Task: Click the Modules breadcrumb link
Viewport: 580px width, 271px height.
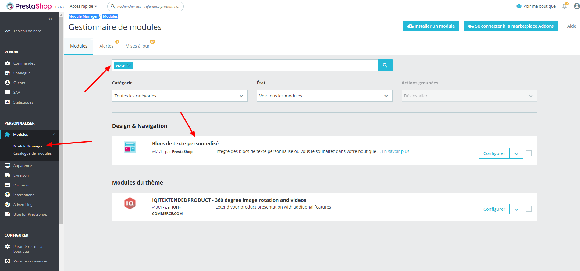Action: point(110,16)
